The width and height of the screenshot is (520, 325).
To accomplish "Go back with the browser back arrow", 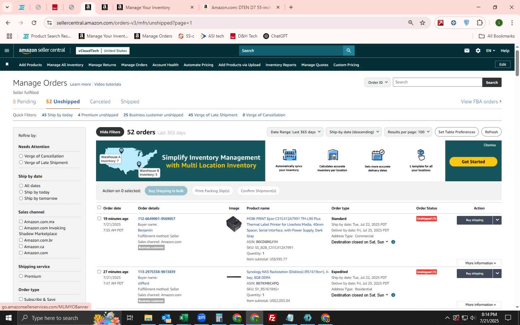I will pos(8,23).
